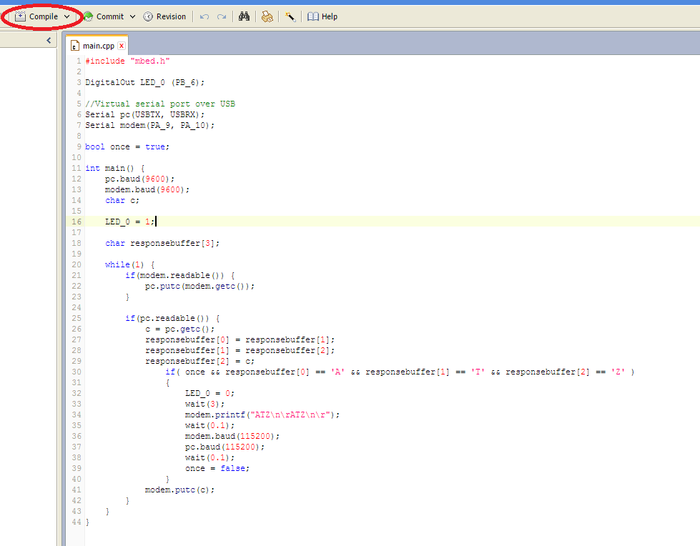The width and height of the screenshot is (700, 546).
Task: Click line number 20 in the gutter
Action: pyautogui.click(x=77, y=264)
